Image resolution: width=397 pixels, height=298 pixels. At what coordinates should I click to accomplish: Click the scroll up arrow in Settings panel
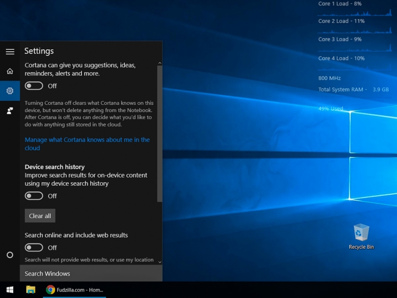(x=160, y=64)
